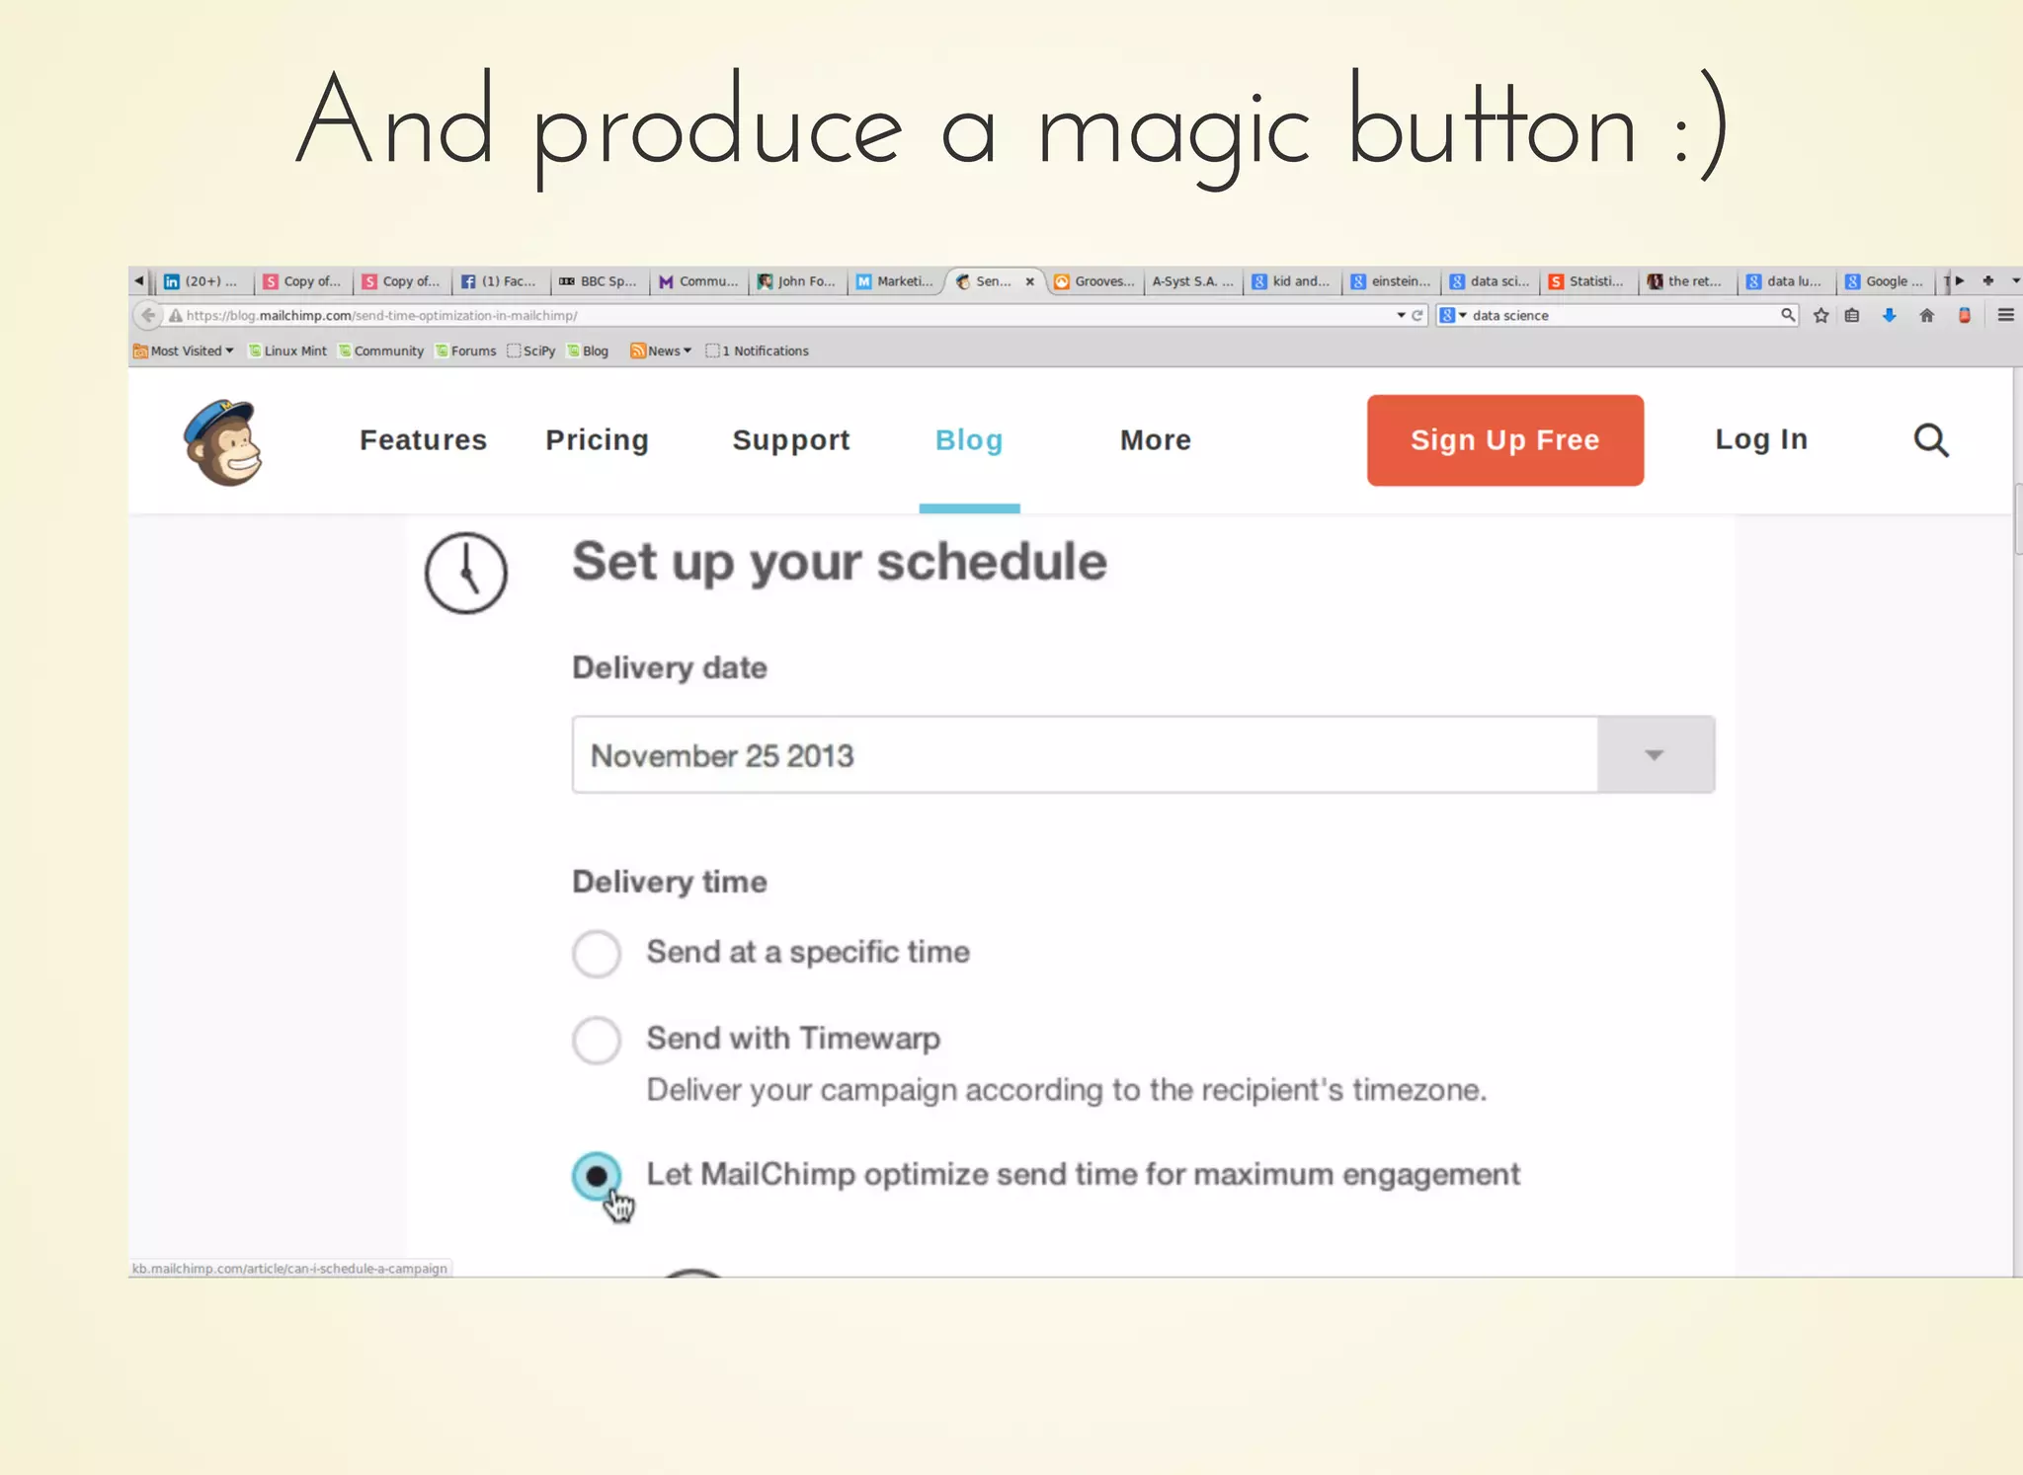The height and width of the screenshot is (1475, 2023).
Task: Reload page with the refresh icon
Action: 1417,315
